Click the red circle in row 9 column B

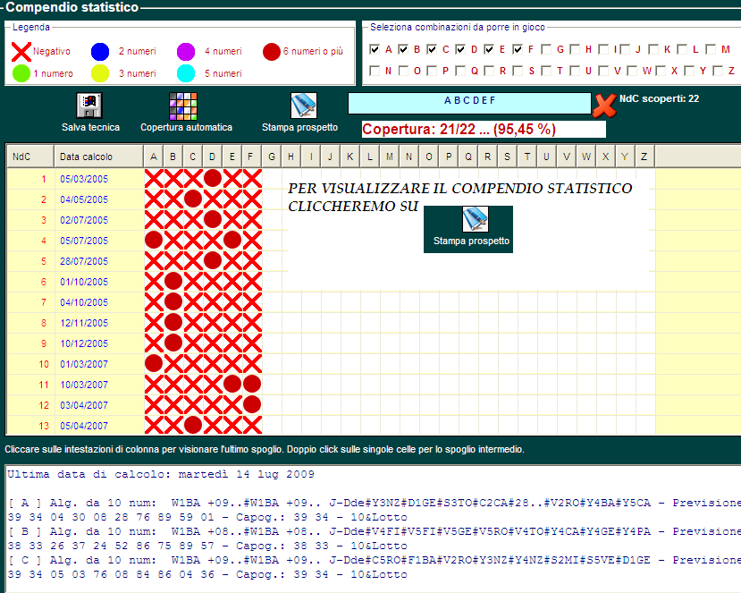173,343
